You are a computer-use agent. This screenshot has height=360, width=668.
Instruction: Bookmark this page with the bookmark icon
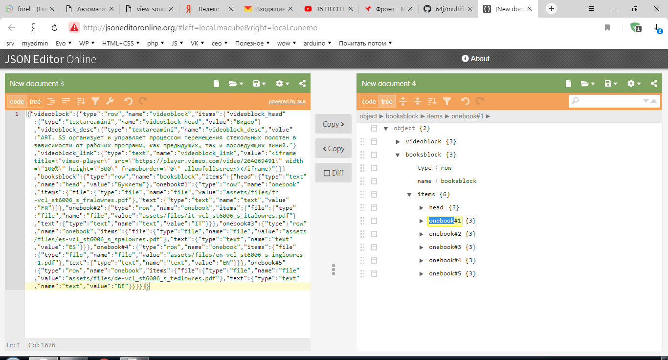[x=607, y=28]
